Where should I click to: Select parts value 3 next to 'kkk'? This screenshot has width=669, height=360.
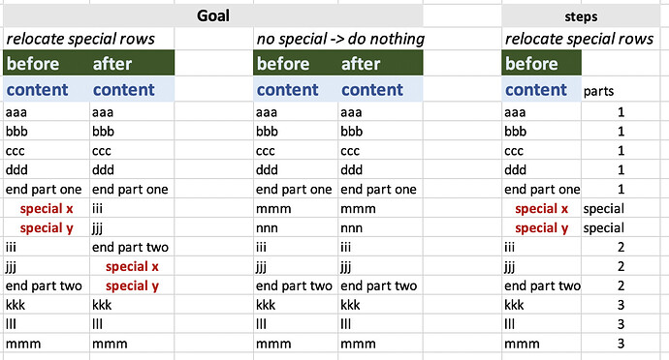click(x=621, y=305)
